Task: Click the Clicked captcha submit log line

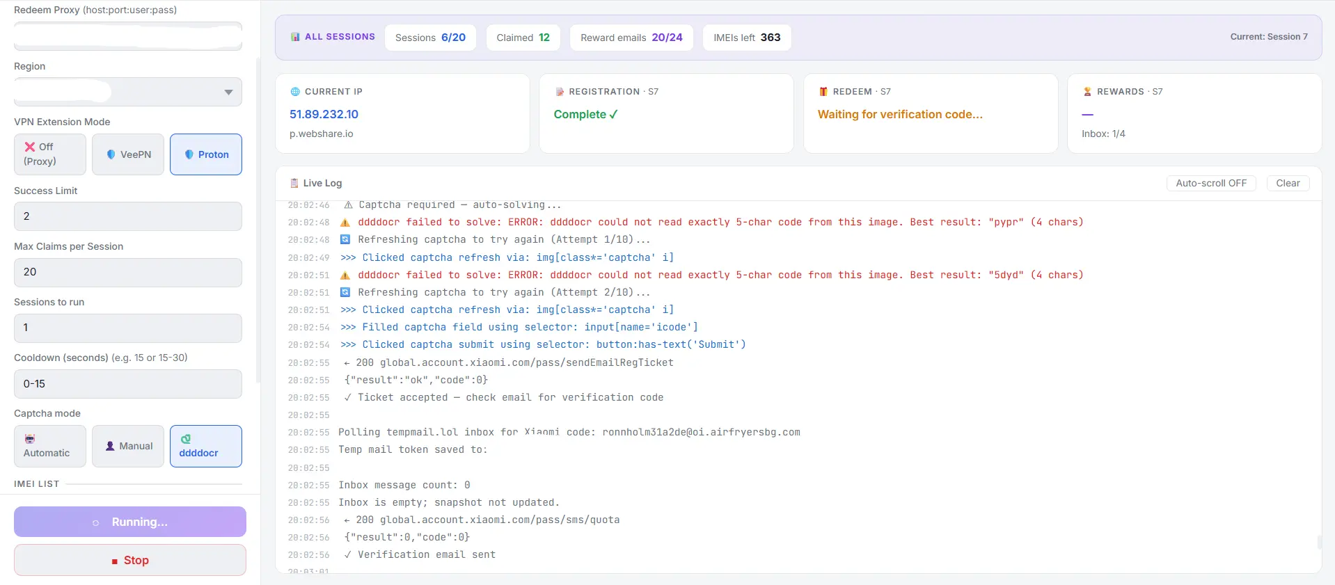Action: click(543, 344)
